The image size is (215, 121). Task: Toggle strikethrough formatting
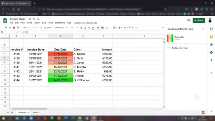(89, 28)
